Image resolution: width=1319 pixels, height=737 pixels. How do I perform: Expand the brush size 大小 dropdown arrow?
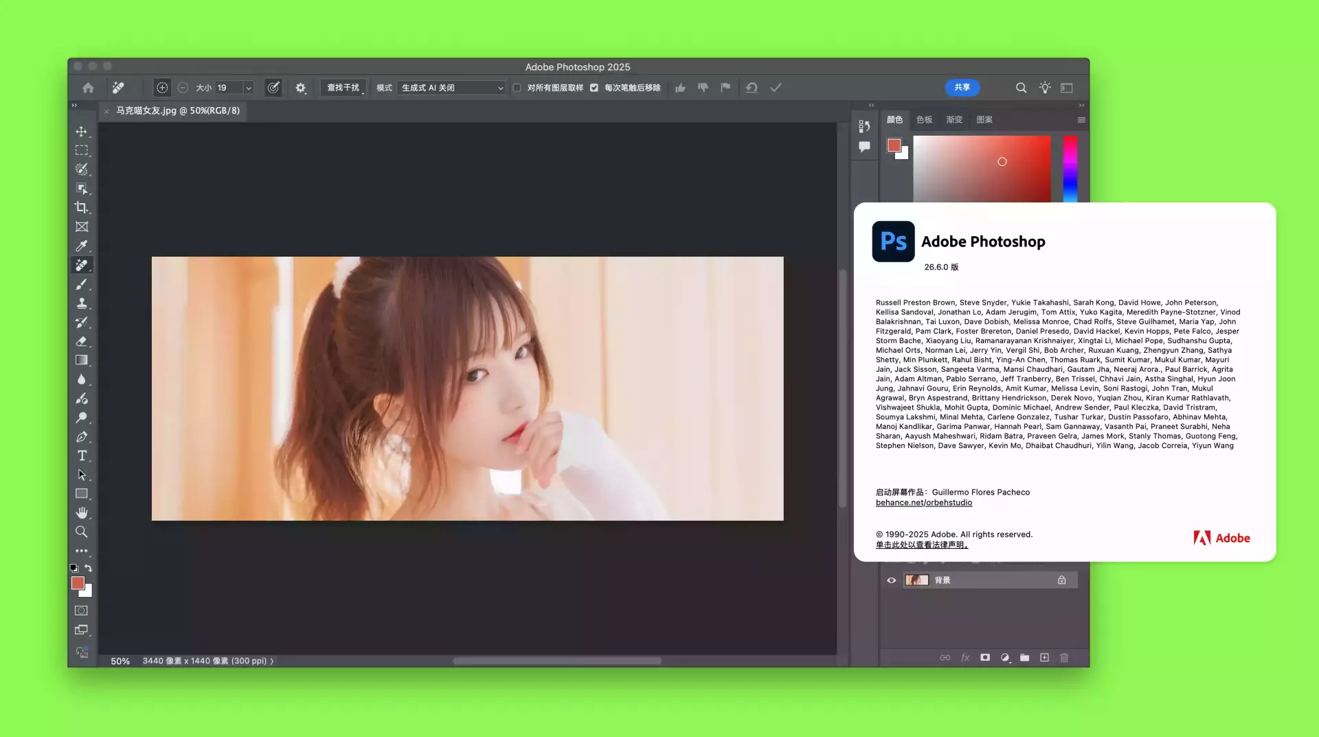[x=249, y=88]
